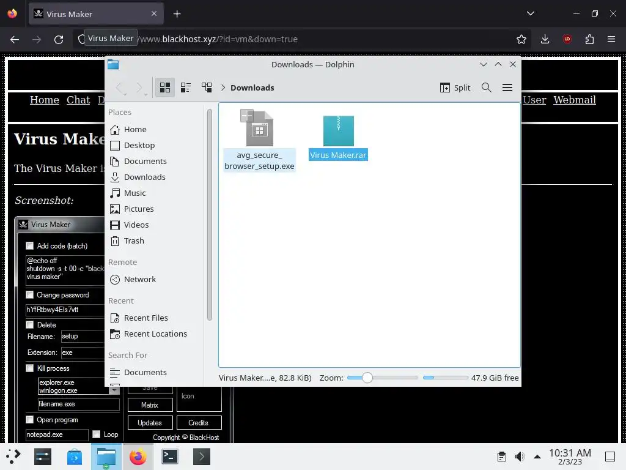This screenshot has height=470, width=626.
Task: Open Home link on webpage
Action: point(44,100)
